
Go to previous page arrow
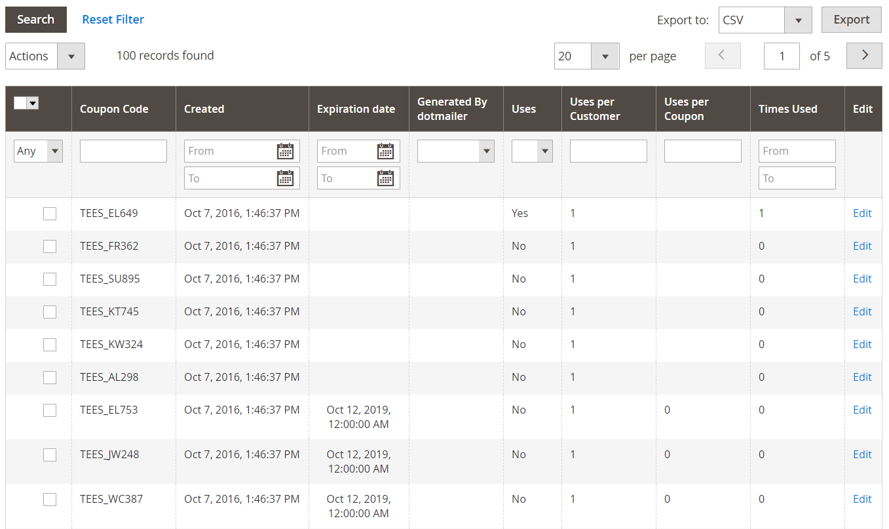tap(723, 56)
